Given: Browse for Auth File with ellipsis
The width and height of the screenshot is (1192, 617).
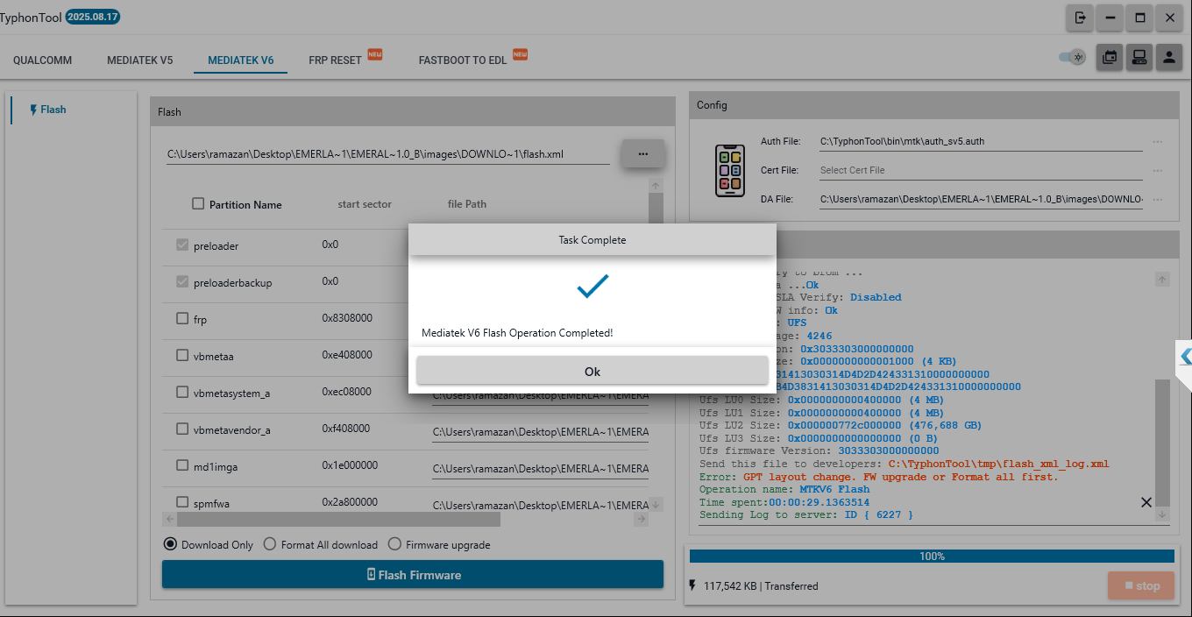Looking at the screenshot, I should pyautogui.click(x=1158, y=141).
